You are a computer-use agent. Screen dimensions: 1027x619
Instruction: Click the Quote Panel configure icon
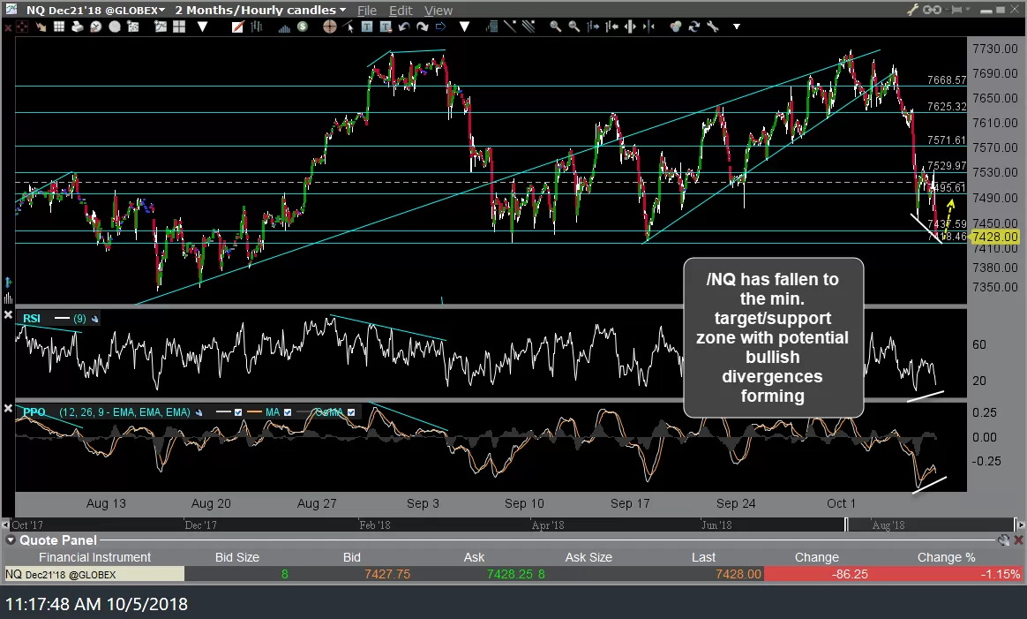[1003, 540]
